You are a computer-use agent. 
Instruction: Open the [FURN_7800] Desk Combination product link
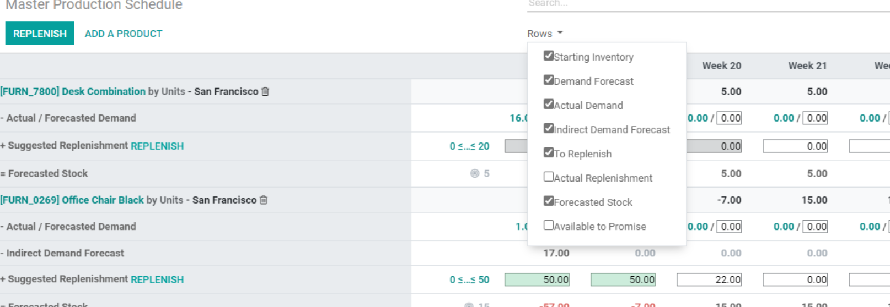coord(73,91)
